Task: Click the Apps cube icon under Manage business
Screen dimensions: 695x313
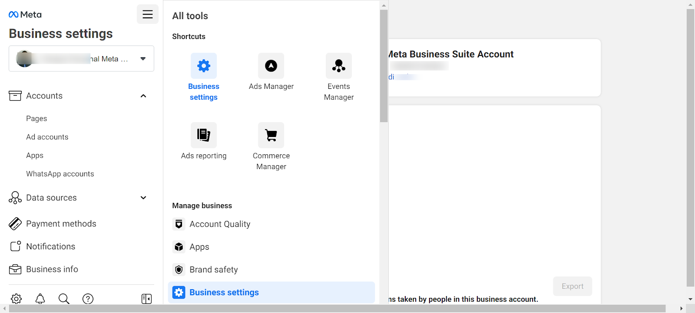Action: pos(179,247)
